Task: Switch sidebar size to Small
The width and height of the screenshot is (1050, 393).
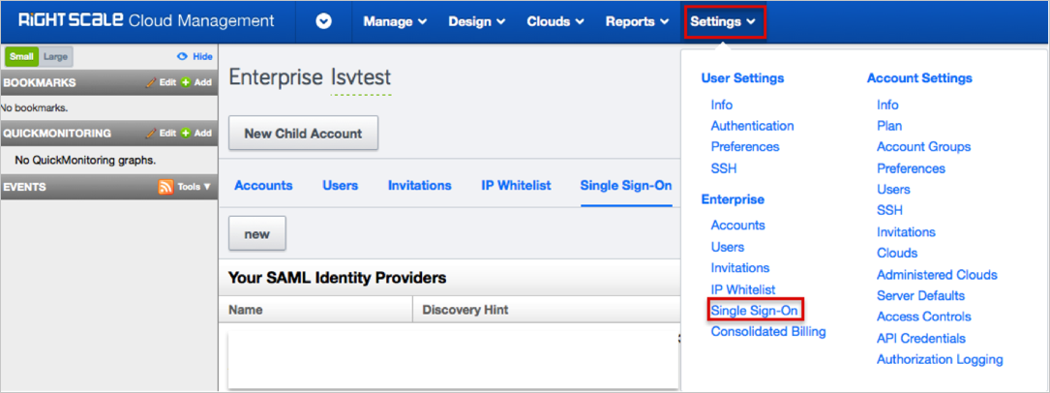Action: (x=21, y=57)
